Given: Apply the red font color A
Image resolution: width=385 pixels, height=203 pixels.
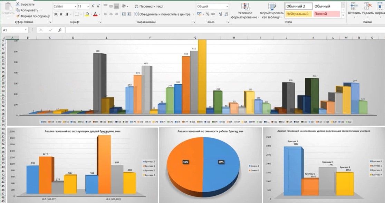Looking at the screenshot, I should (x=95, y=14).
